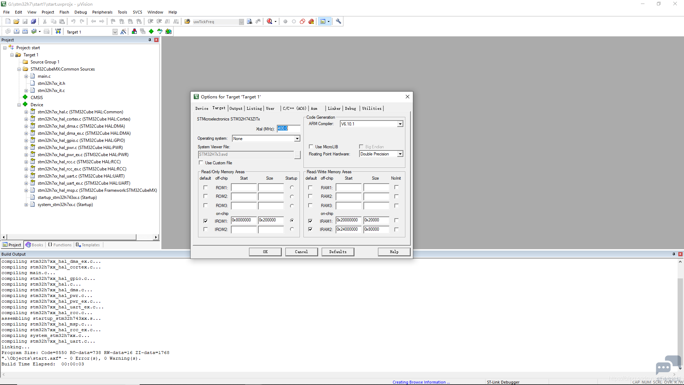The width and height of the screenshot is (684, 385).
Task: Uncheck IRAM1 default checkbox
Action: click(x=310, y=221)
